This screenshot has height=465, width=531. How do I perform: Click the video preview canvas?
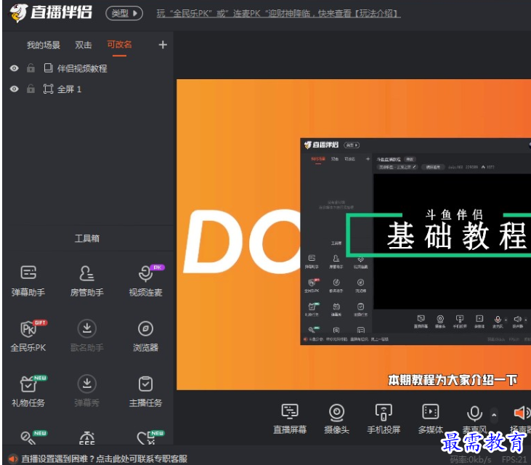pos(354,235)
